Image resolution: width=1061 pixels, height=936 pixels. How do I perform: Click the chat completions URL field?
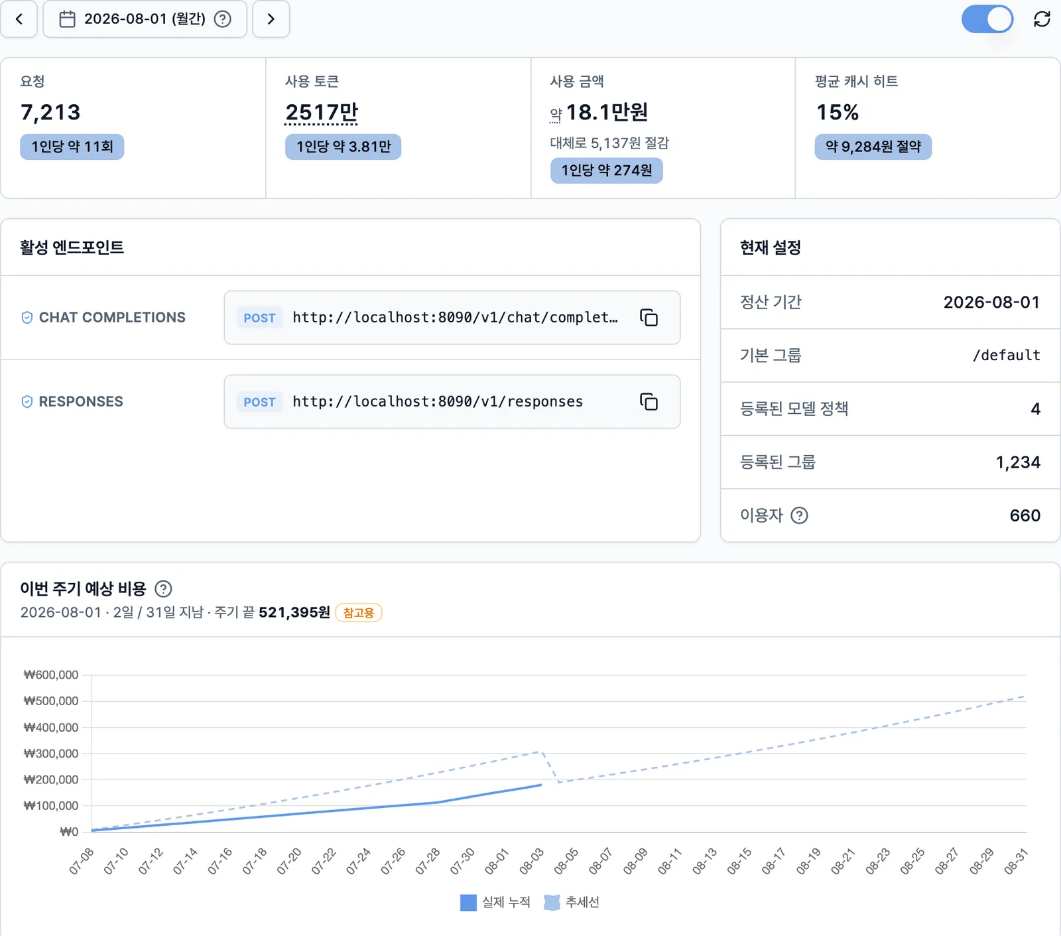coord(452,317)
